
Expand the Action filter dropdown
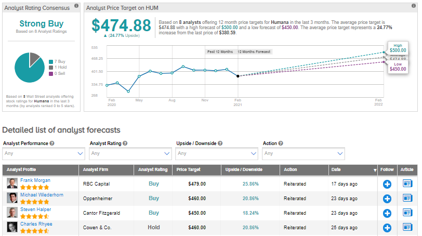point(303,153)
